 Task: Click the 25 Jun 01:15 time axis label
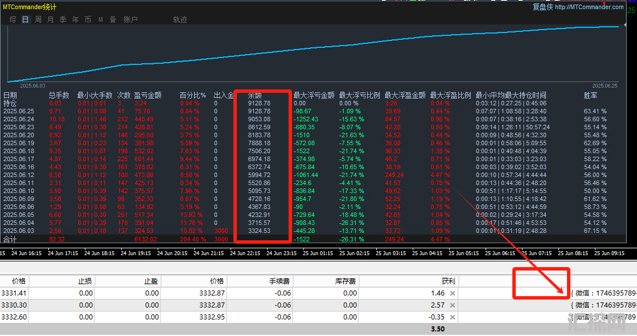[x=318, y=253]
